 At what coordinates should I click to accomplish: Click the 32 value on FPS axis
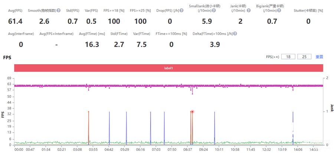(9, 114)
